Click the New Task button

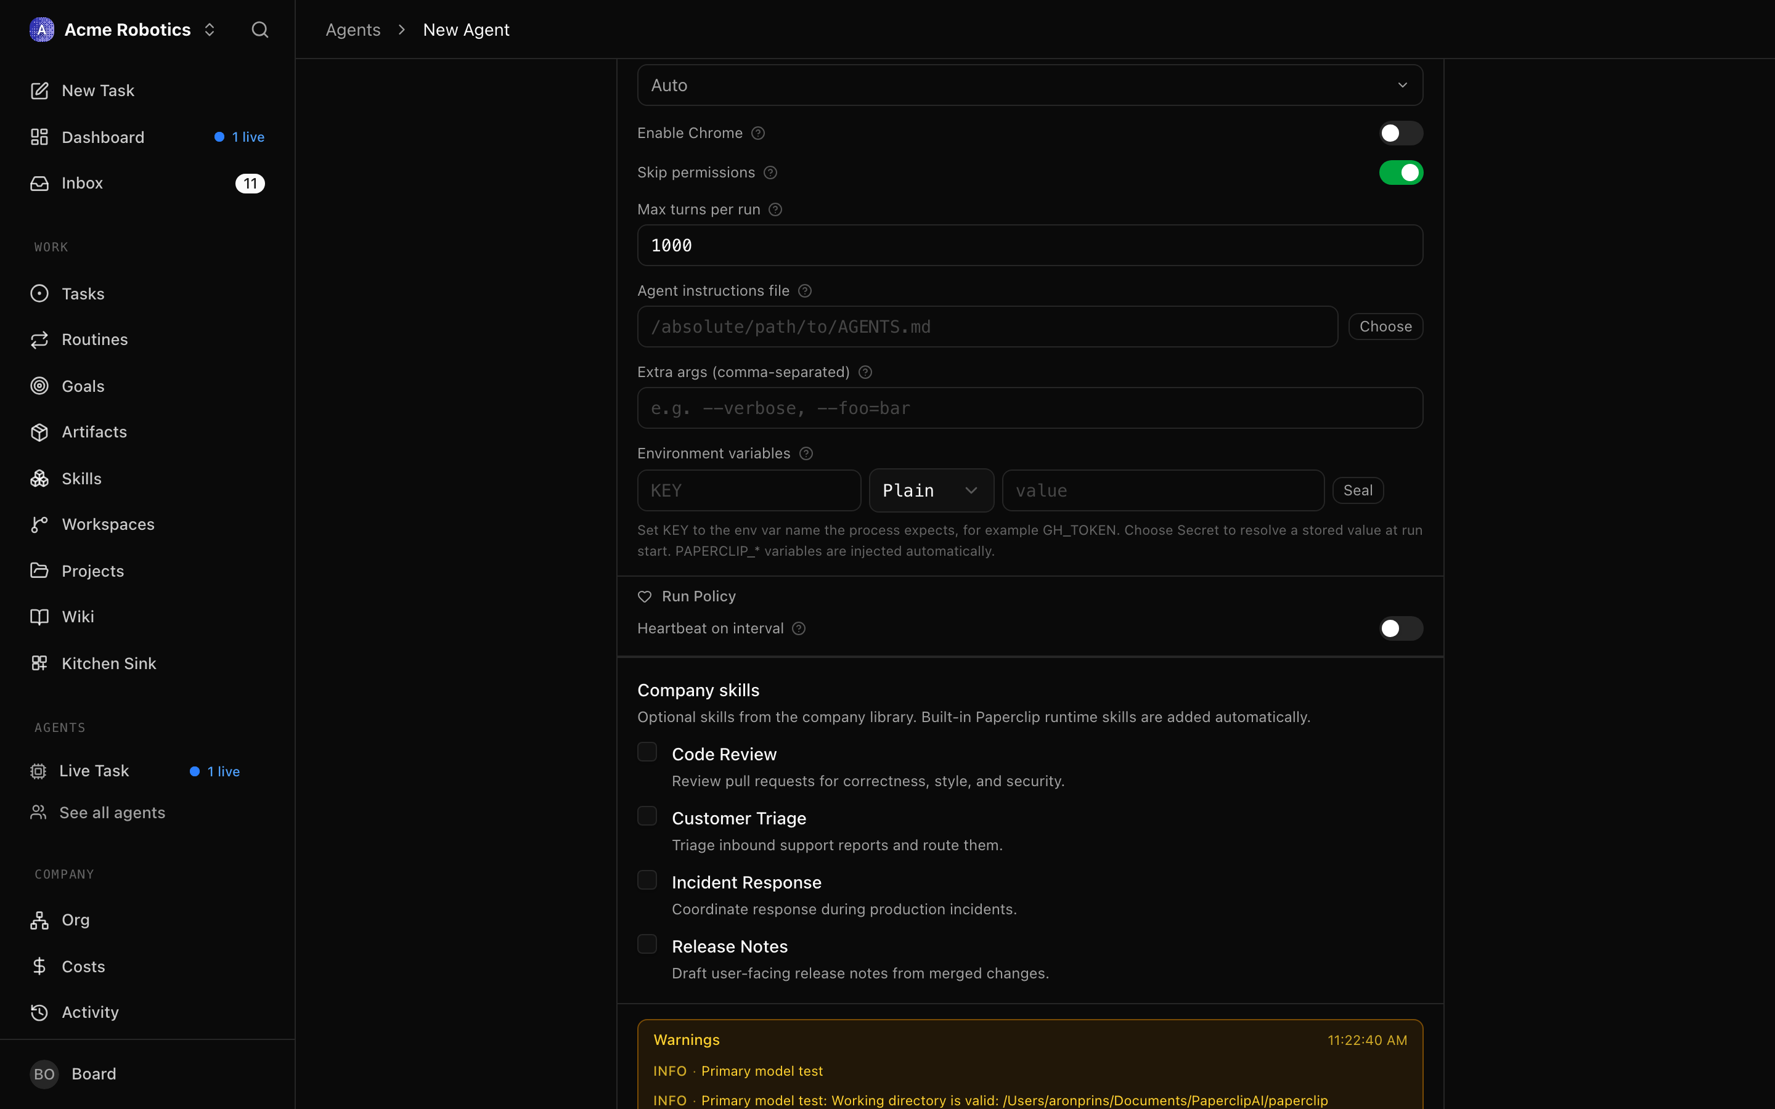tap(147, 91)
